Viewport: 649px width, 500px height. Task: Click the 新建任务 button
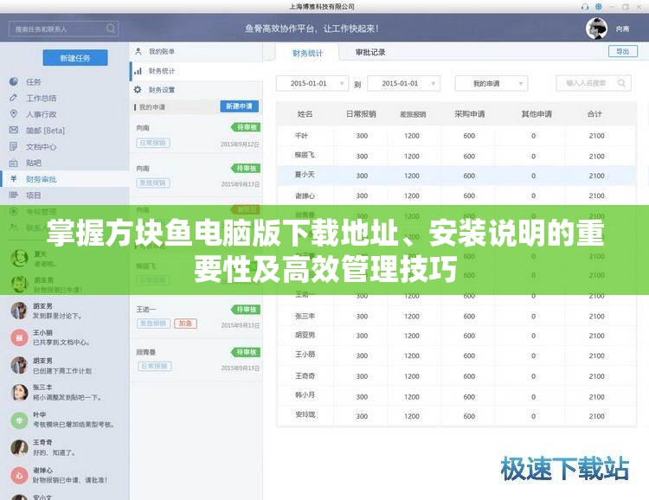click(75, 58)
